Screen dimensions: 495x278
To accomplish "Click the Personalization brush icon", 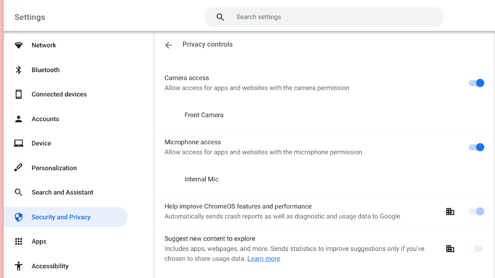I will click(x=19, y=168).
